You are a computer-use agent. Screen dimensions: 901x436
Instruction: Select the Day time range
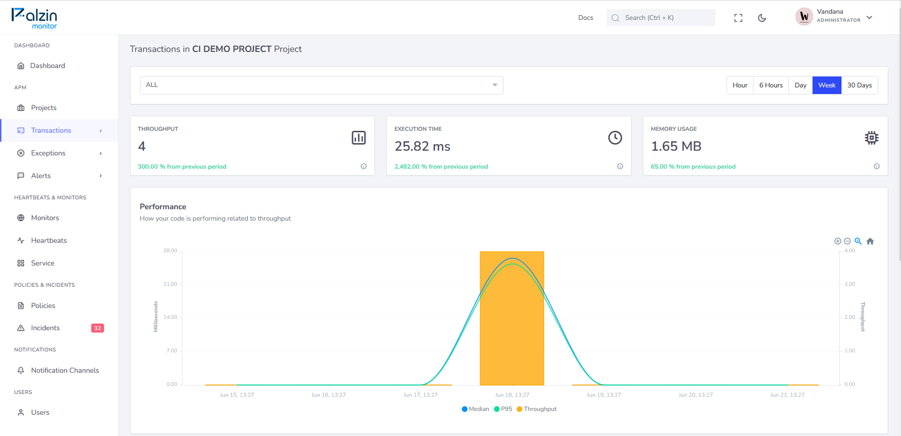pos(800,85)
